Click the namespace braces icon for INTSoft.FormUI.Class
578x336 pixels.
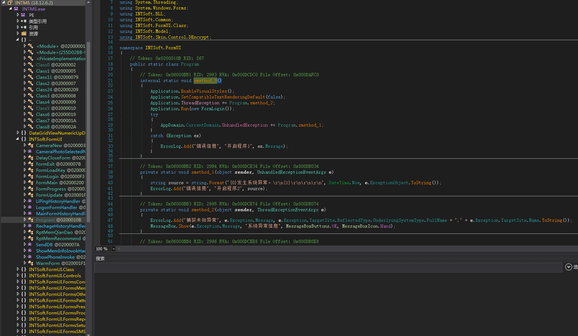(x=24, y=269)
